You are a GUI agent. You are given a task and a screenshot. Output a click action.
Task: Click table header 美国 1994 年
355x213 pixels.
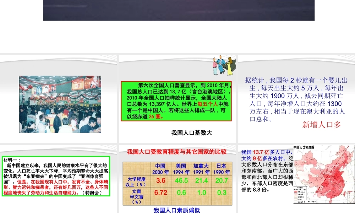(181, 169)
